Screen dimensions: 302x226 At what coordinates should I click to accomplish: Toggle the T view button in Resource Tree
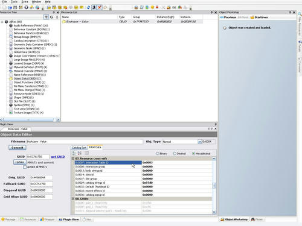[46, 17]
